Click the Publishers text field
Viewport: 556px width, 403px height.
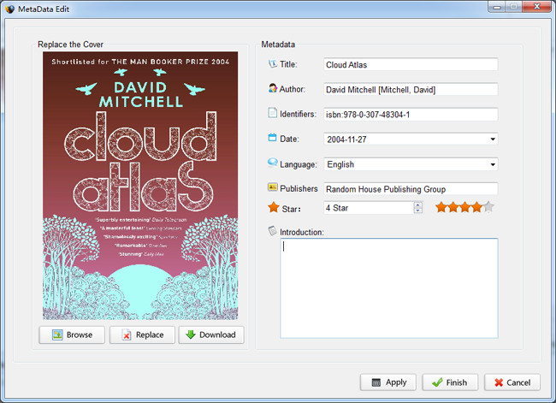click(x=411, y=189)
